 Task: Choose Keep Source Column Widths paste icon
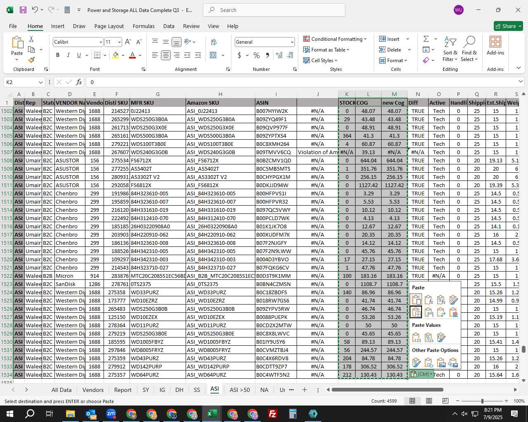point(429,312)
